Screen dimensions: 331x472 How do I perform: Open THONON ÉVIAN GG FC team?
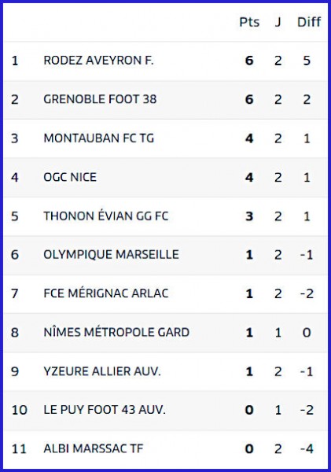(106, 216)
